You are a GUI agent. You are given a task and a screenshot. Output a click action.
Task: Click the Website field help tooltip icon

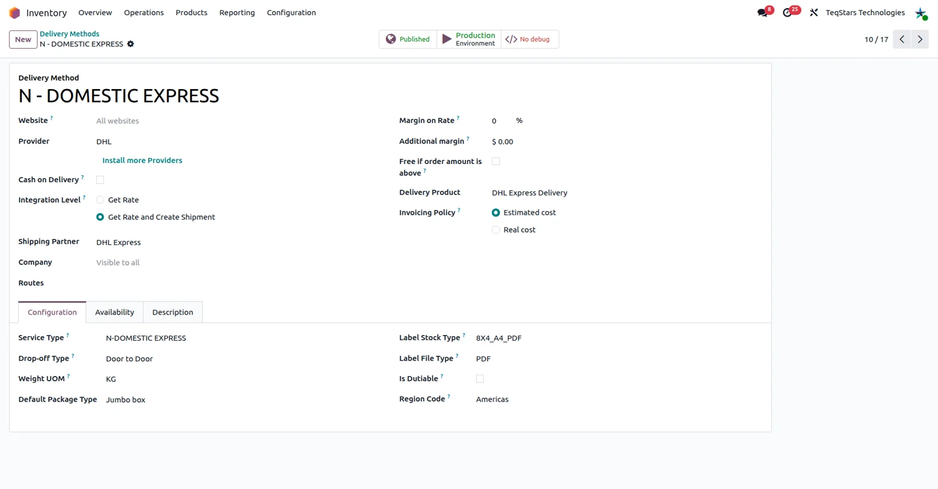tap(52, 118)
